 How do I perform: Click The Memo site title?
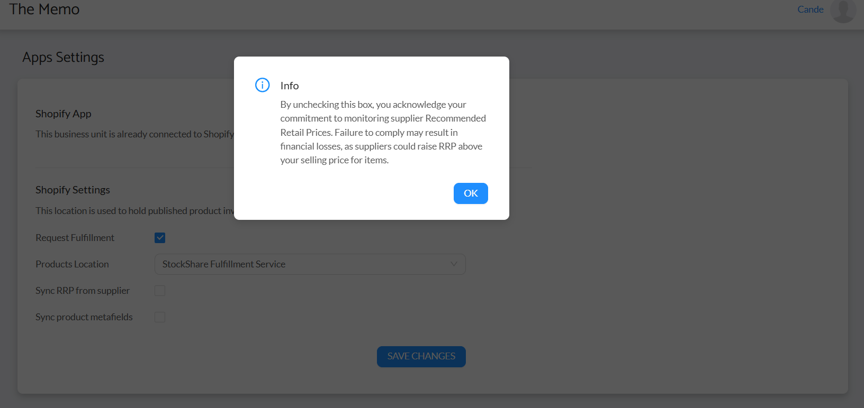44,10
